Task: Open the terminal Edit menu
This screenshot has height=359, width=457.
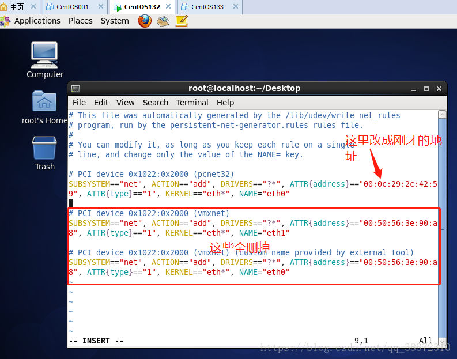Action: (x=101, y=103)
